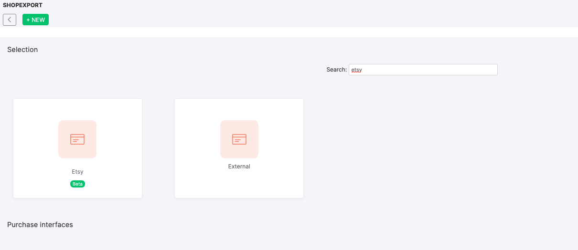The image size is (578, 250).
Task: Click the Selection heading
Action: pyautogui.click(x=22, y=50)
